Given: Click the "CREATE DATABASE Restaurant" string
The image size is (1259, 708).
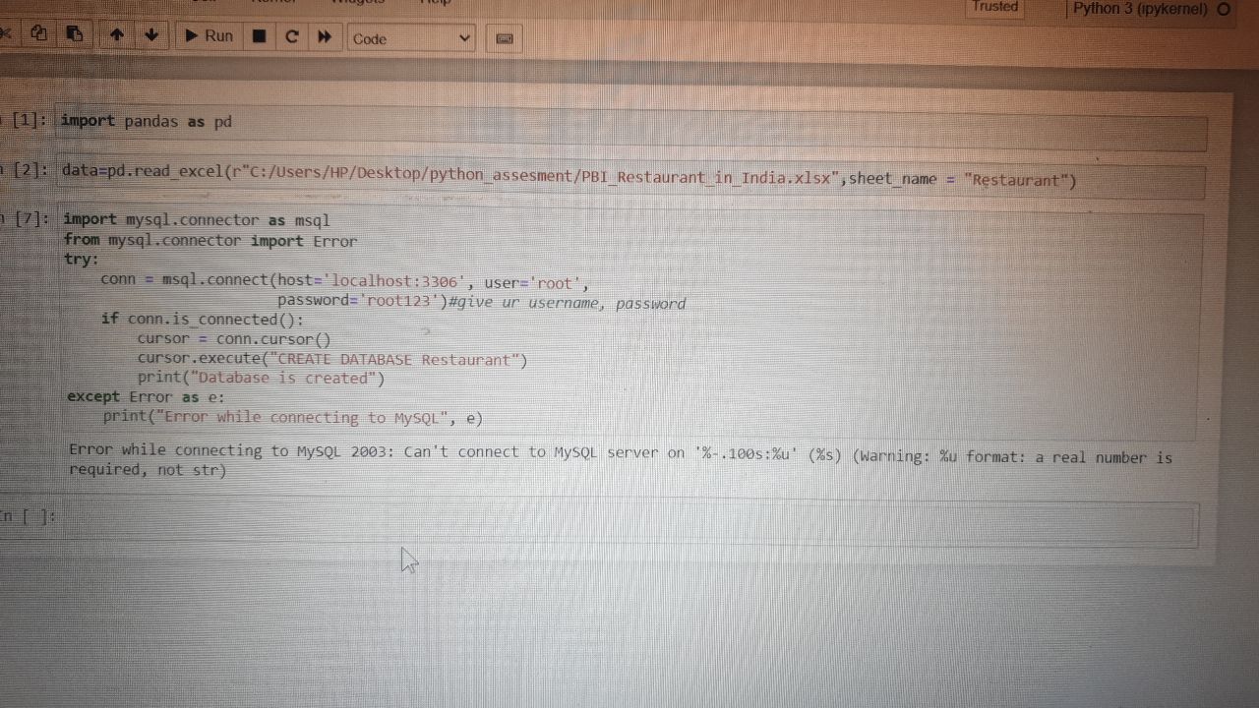Looking at the screenshot, I should coord(395,360).
